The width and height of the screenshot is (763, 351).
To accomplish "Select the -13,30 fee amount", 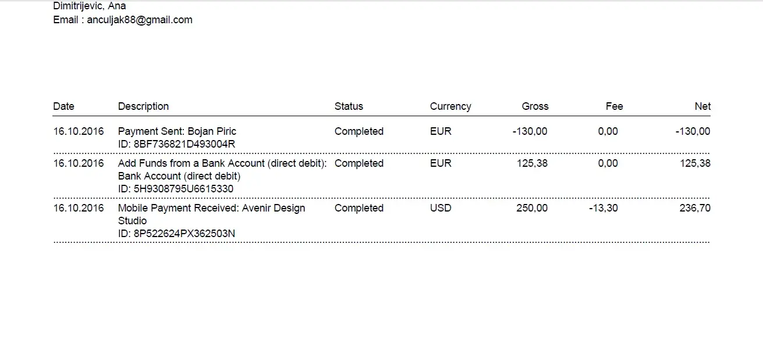I will (603, 208).
